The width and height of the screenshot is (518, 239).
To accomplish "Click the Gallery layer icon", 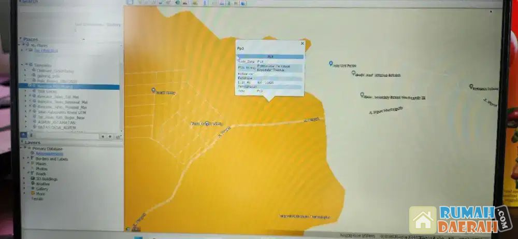I will point(32,189).
